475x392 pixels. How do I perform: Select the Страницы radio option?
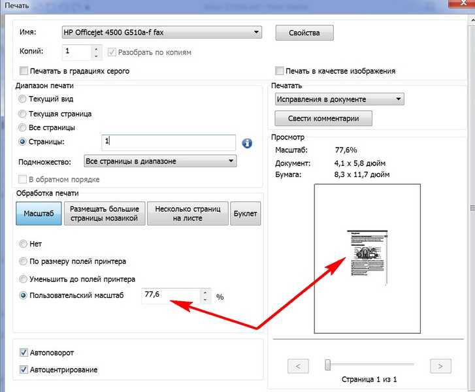click(x=22, y=142)
